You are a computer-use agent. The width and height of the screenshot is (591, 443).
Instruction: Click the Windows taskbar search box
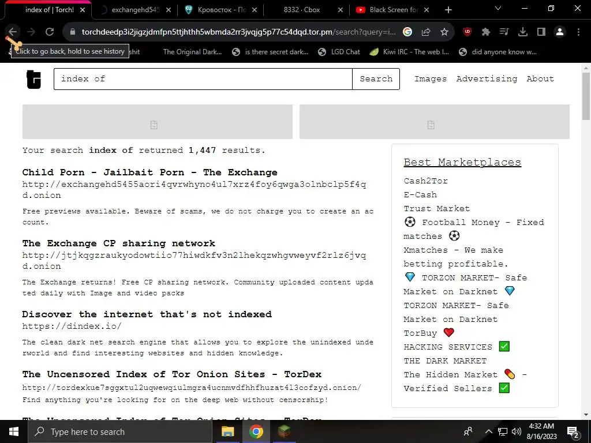120,431
